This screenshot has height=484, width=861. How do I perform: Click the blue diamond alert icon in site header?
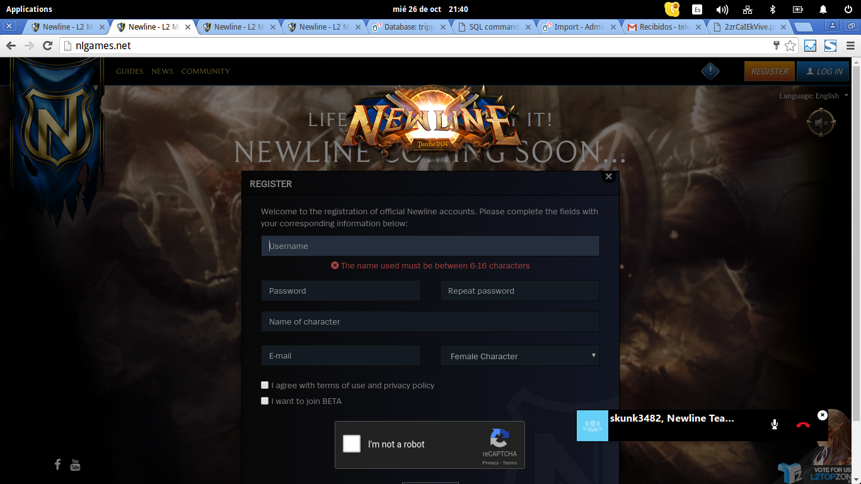(710, 71)
